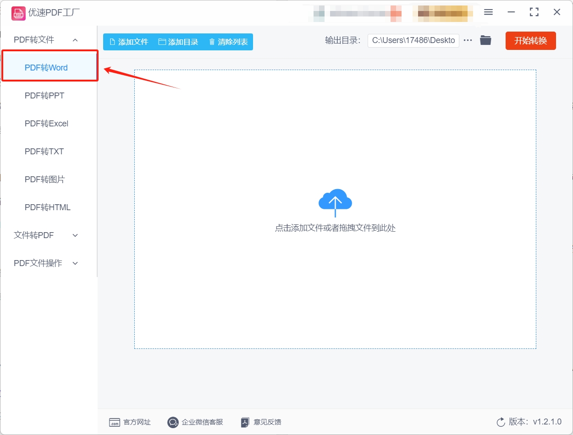This screenshot has height=435, width=573.
Task: Click the 开始转换 button
Action: point(530,40)
